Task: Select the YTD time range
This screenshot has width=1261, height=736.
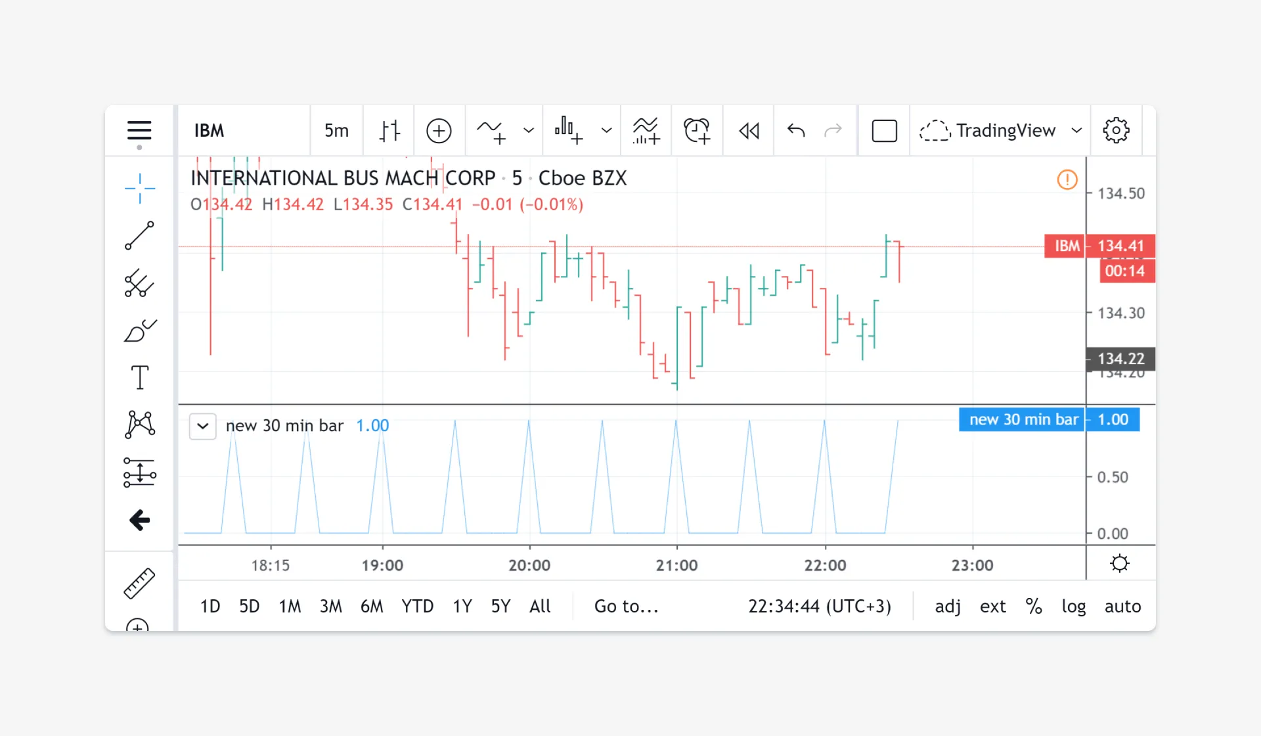Action: pyautogui.click(x=417, y=606)
